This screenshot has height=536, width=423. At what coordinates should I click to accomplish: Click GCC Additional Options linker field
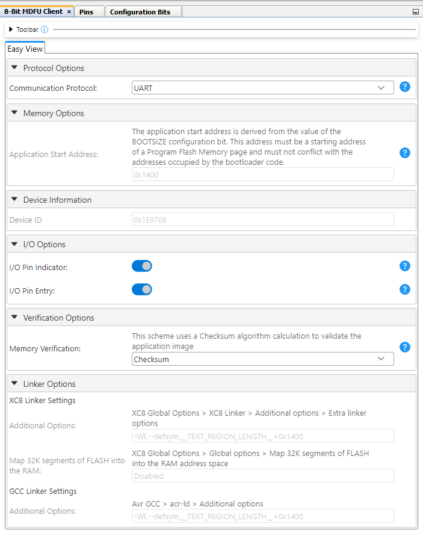tap(262, 516)
